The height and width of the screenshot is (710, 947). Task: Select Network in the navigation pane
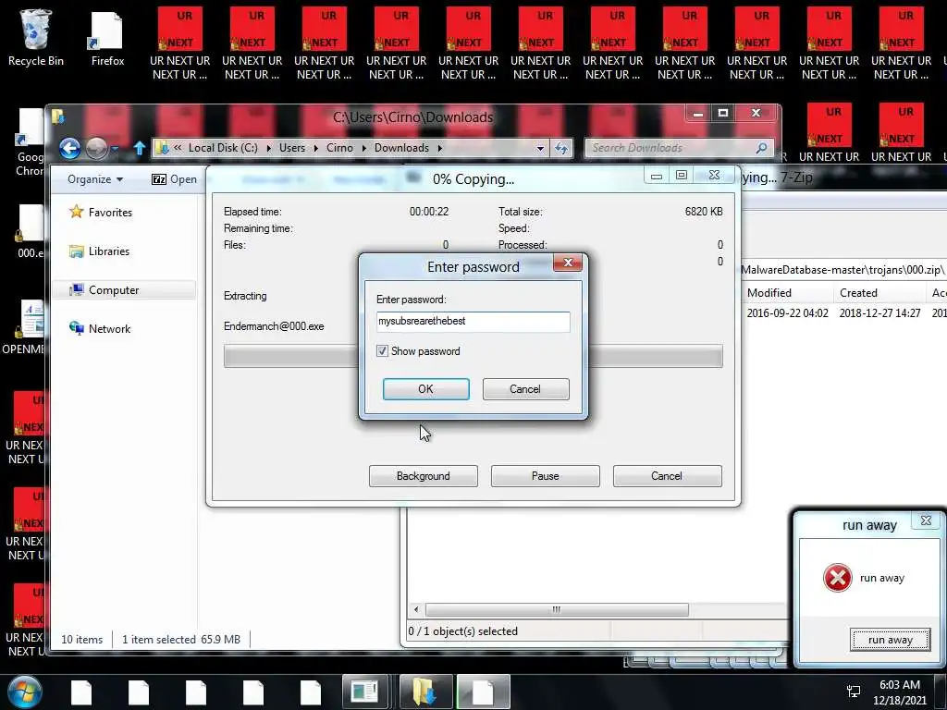click(x=109, y=328)
